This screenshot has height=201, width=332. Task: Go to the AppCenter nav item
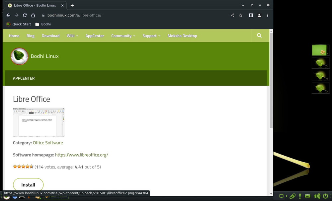point(95,36)
